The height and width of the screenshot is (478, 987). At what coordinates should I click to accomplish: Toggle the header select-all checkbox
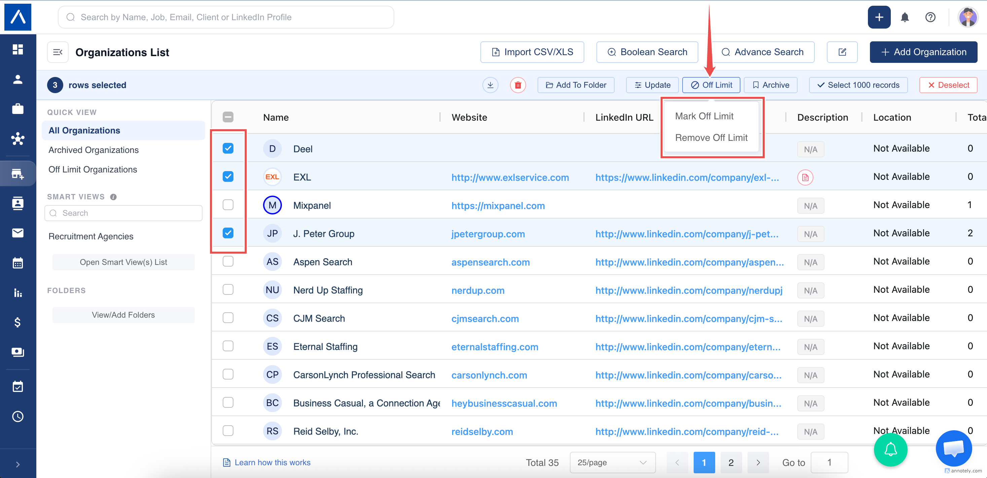[228, 117]
